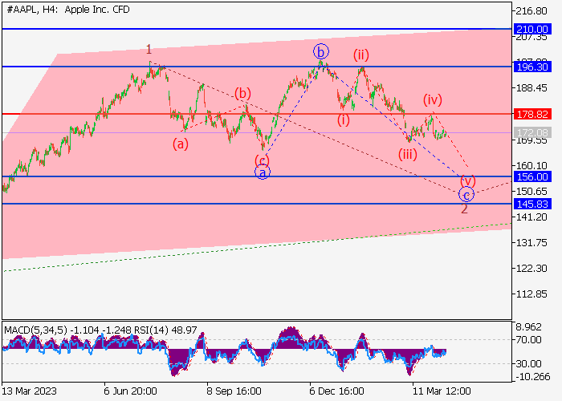562x401 pixels.
Task: Click the 11 Mar 12:00 date label
Action: tap(442, 391)
